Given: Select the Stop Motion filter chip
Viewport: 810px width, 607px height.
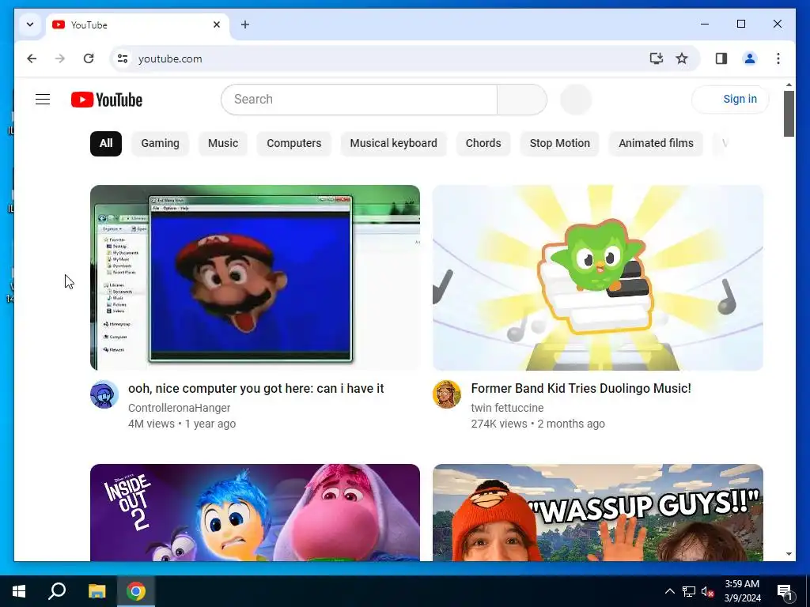Looking at the screenshot, I should pos(560,144).
